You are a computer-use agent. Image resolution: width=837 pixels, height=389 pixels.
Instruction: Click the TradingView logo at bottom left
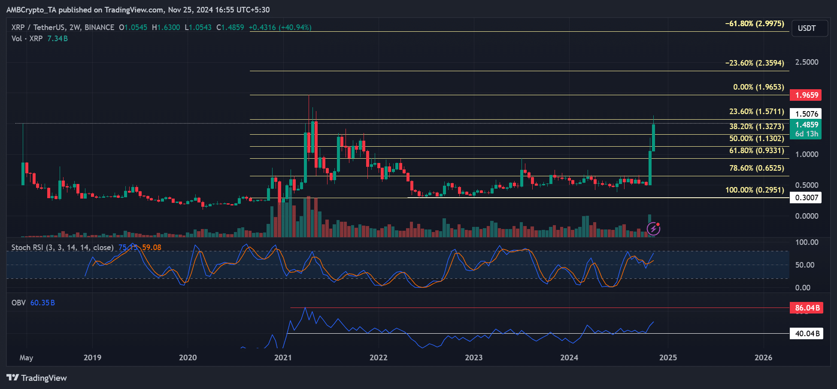37,378
